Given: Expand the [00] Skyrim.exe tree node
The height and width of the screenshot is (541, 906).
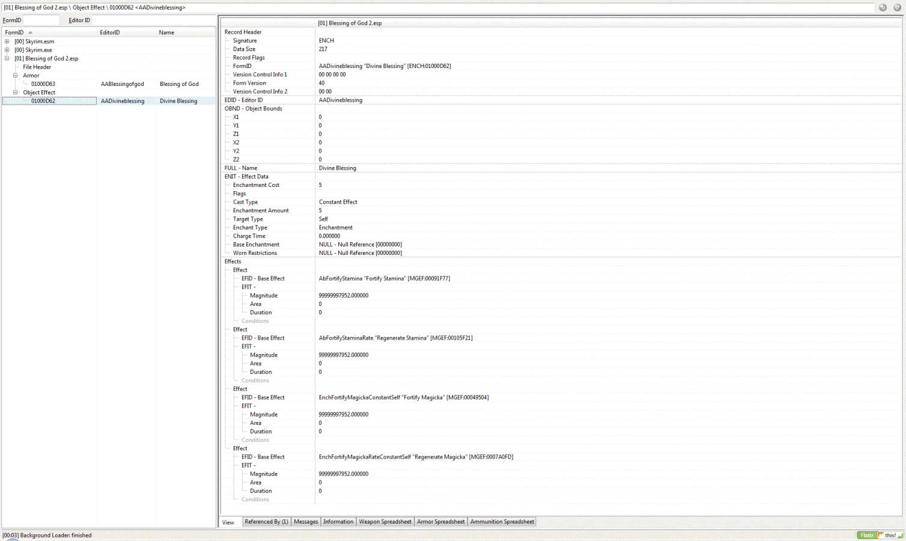Looking at the screenshot, I should (x=7, y=50).
